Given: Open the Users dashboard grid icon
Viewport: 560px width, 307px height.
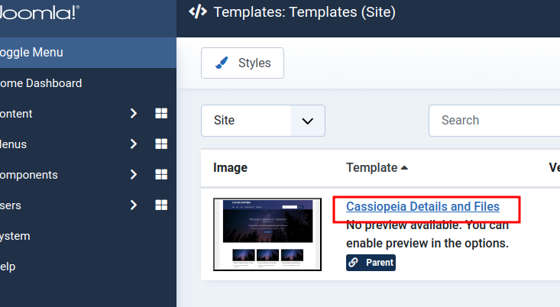Looking at the screenshot, I should click(161, 205).
